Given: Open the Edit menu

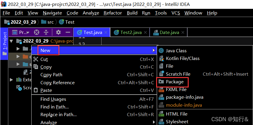Looking at the screenshot, I should [19, 13].
